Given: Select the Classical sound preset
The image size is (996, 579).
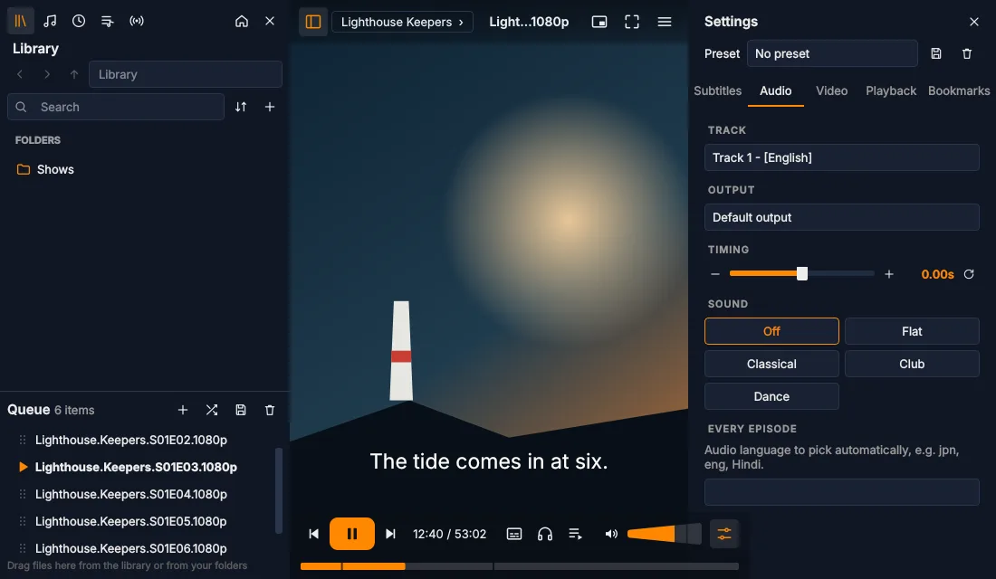Looking at the screenshot, I should click(x=771, y=364).
